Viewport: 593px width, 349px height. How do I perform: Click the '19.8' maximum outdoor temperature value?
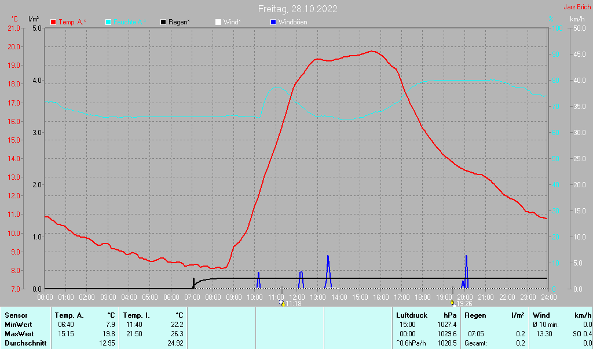pos(109,335)
